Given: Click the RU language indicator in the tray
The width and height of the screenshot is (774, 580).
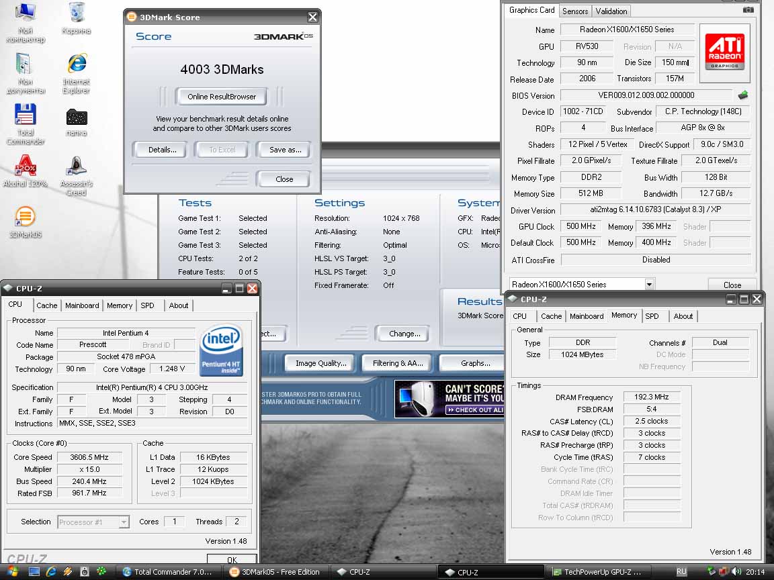Looking at the screenshot, I should 681,572.
